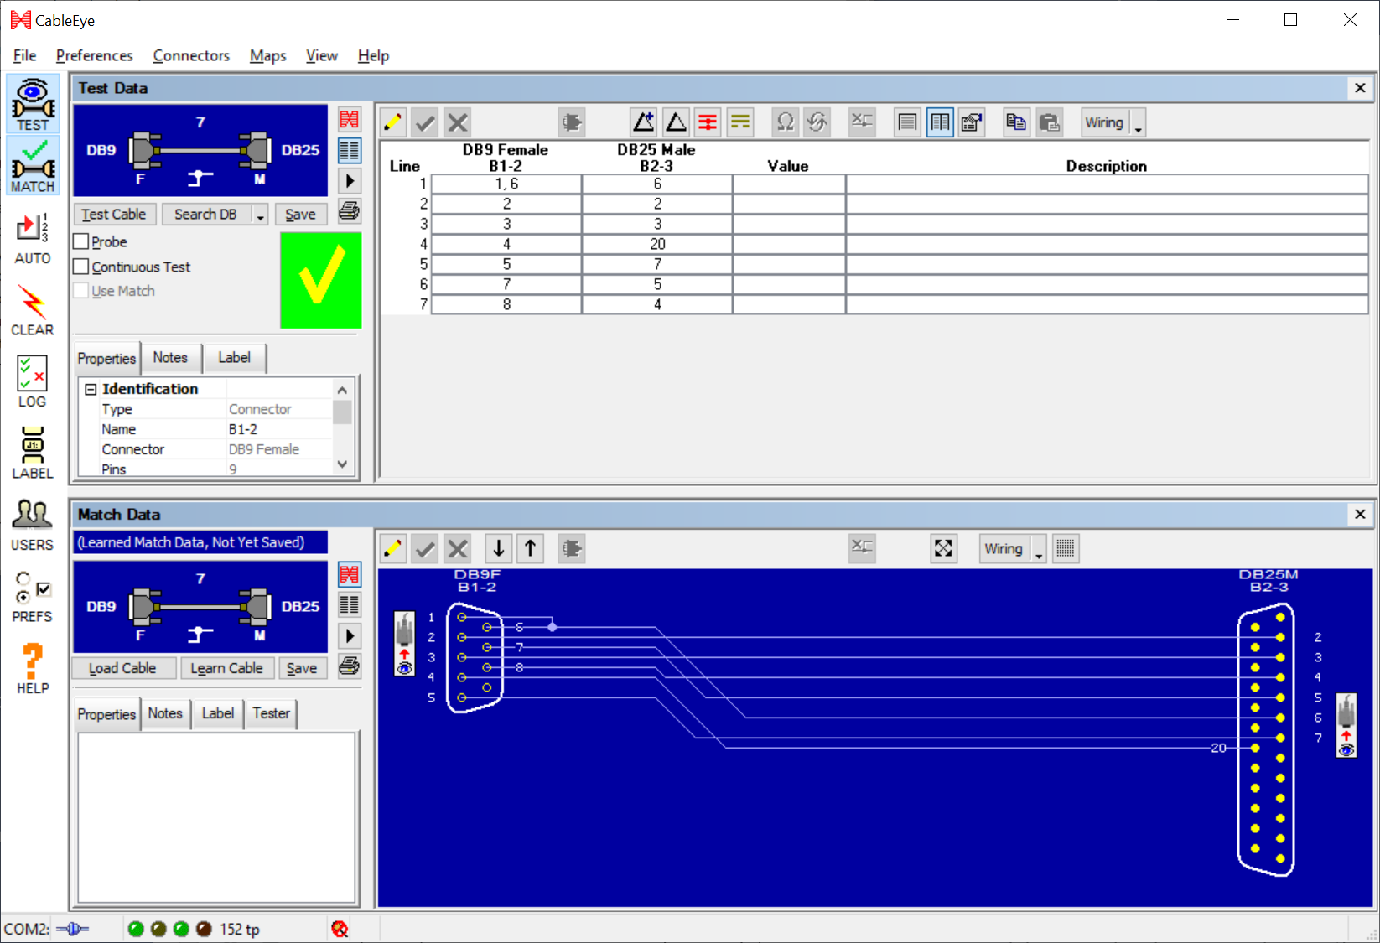Click the plain triangle icon in Test Data toolbar
The height and width of the screenshot is (943, 1380).
(x=676, y=122)
